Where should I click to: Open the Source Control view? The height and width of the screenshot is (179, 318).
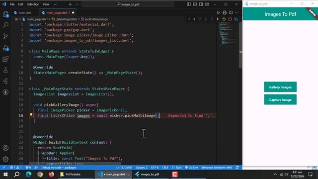[x=5, y=36]
